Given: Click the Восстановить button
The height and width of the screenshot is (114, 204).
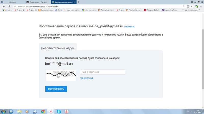Looking at the screenshot, I should tap(56, 89).
